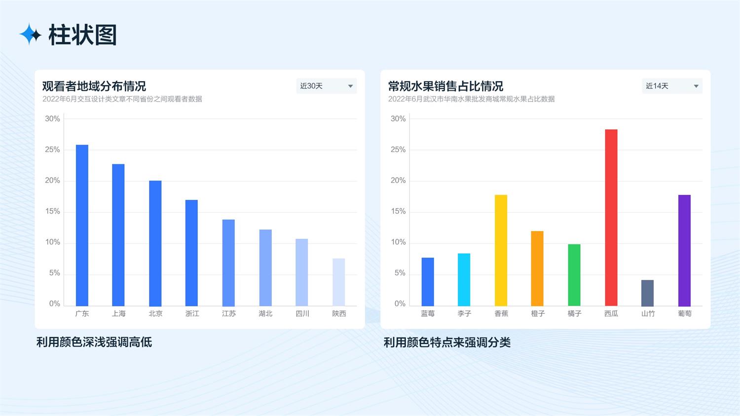Image resolution: width=740 pixels, height=416 pixels.
Task: Select the cyan 李子 bar
Action: 464,280
